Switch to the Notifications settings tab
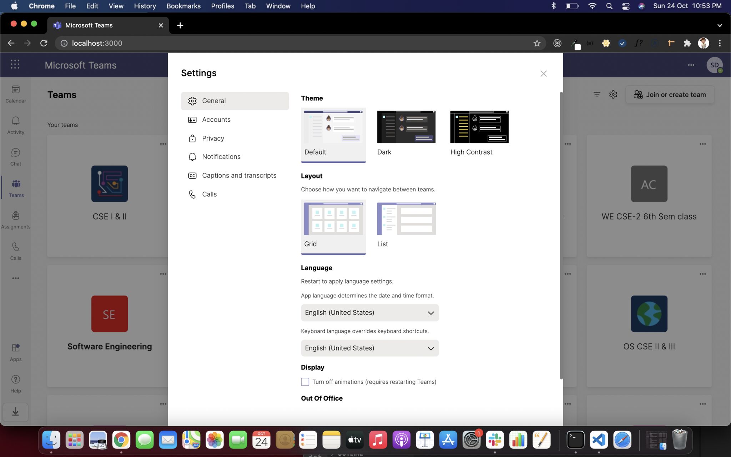This screenshot has width=731, height=457. point(221,157)
